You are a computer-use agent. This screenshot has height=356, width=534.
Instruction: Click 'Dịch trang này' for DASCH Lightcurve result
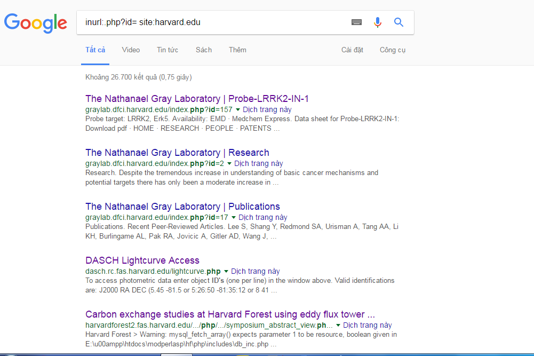(x=256, y=271)
